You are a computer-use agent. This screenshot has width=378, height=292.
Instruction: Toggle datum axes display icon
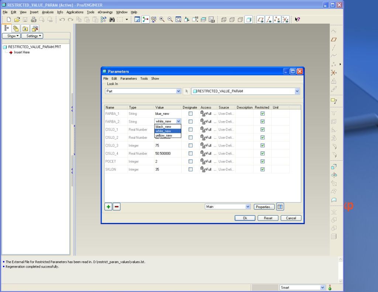(269, 20)
